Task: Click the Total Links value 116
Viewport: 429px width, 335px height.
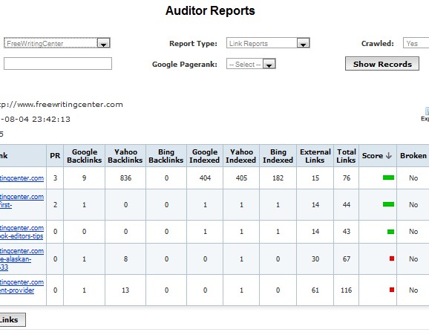Action: 347,290
